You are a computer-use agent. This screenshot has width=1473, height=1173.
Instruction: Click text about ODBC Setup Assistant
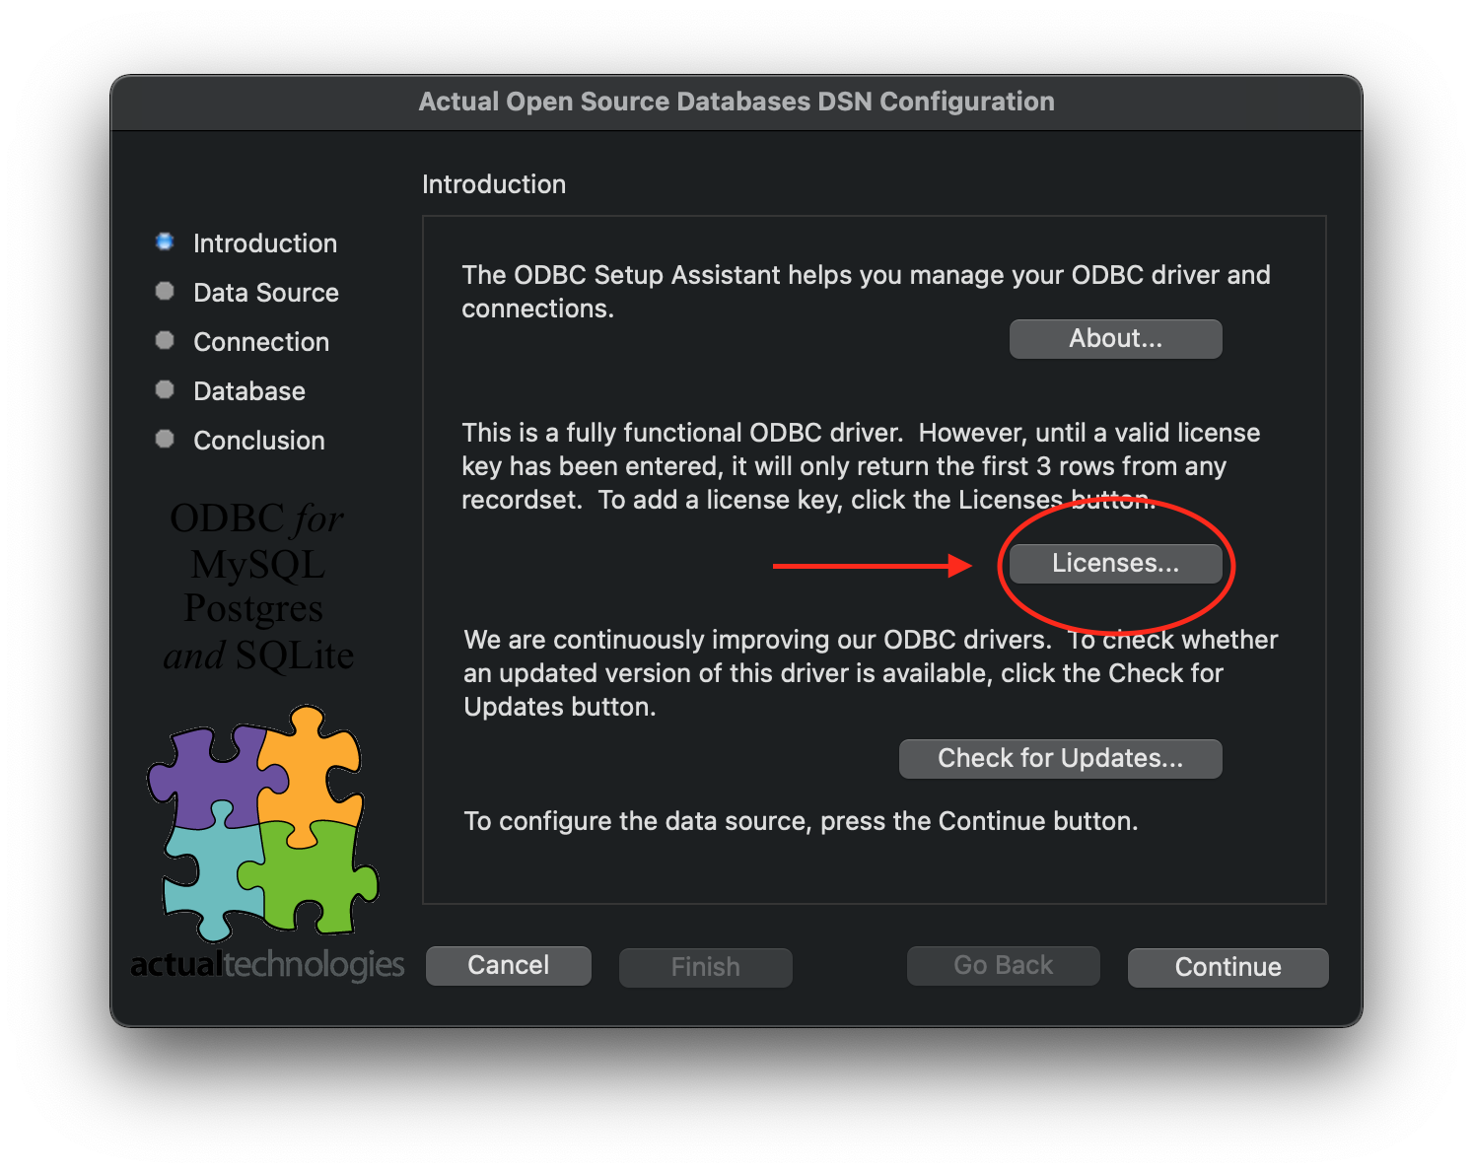click(866, 292)
